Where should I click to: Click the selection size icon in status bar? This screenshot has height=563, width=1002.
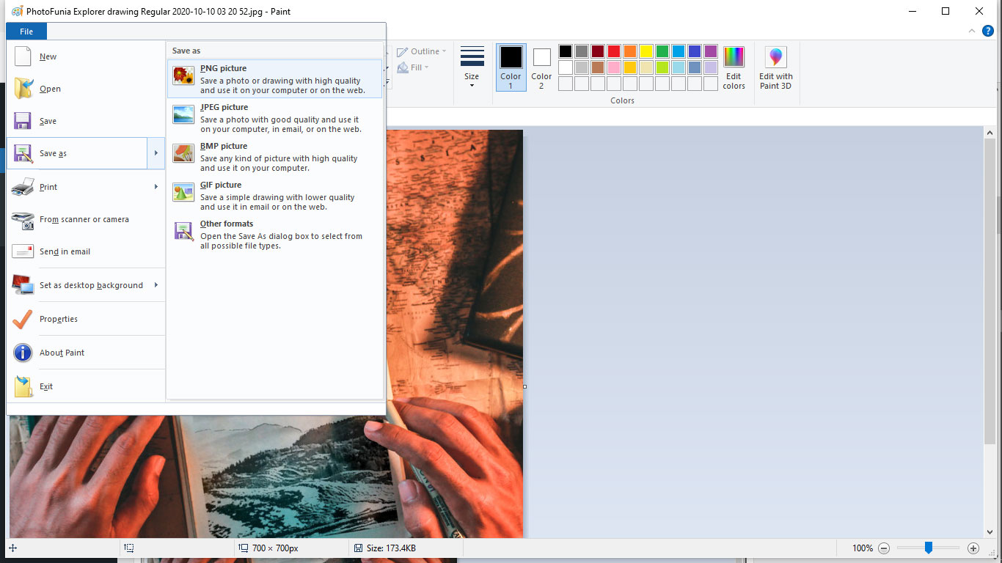coord(129,548)
